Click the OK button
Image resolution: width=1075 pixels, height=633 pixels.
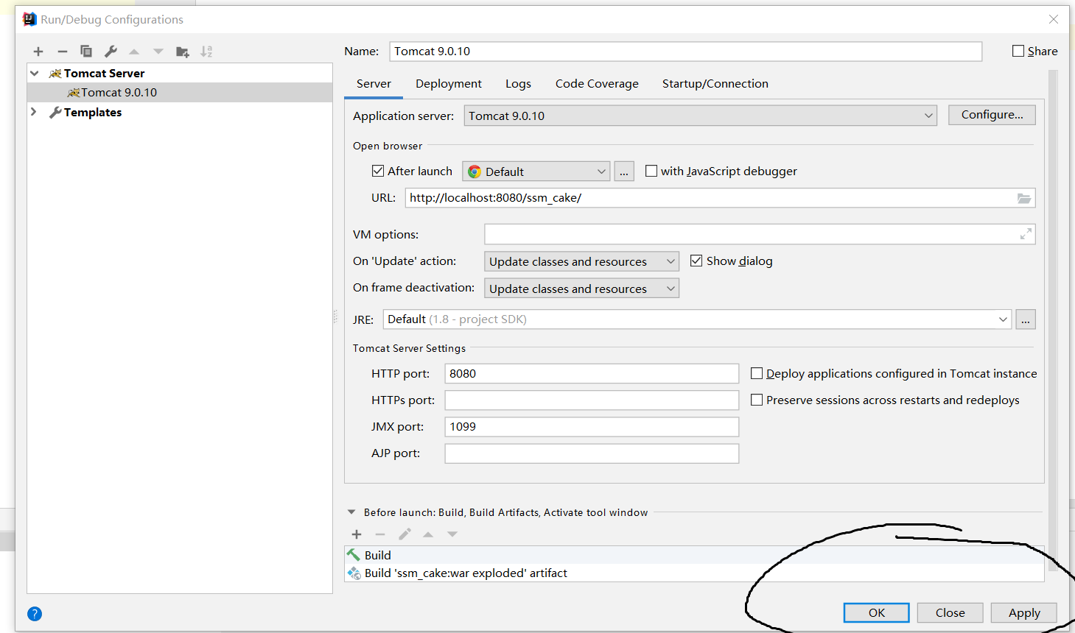[876, 612]
